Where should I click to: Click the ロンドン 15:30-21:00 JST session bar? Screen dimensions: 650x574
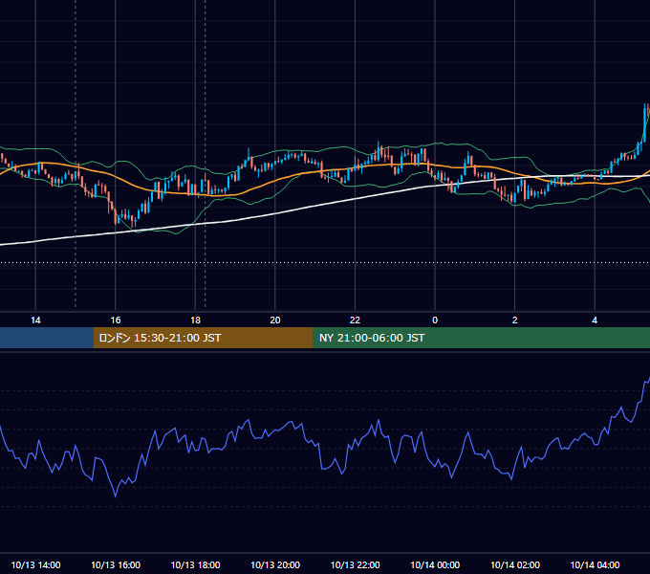click(203, 338)
